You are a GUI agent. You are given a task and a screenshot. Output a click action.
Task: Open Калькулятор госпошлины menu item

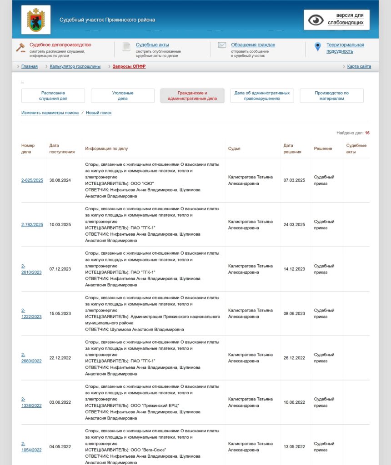coord(75,66)
